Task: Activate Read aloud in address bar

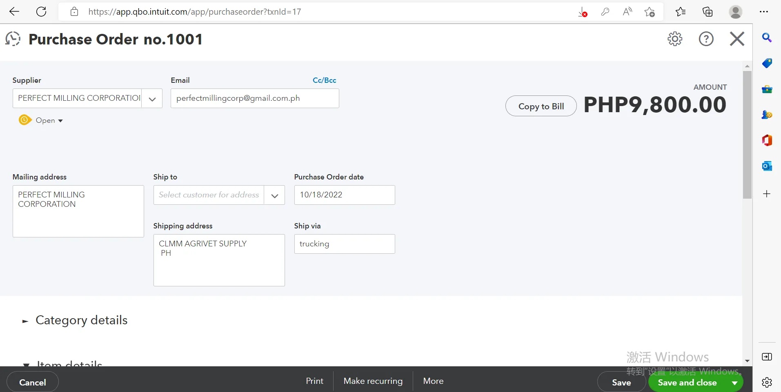Action: click(627, 11)
